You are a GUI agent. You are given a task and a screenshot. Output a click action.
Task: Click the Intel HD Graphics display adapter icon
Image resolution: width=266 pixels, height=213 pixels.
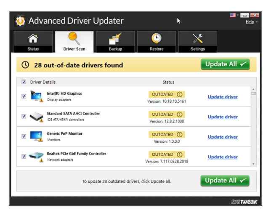[36, 96]
